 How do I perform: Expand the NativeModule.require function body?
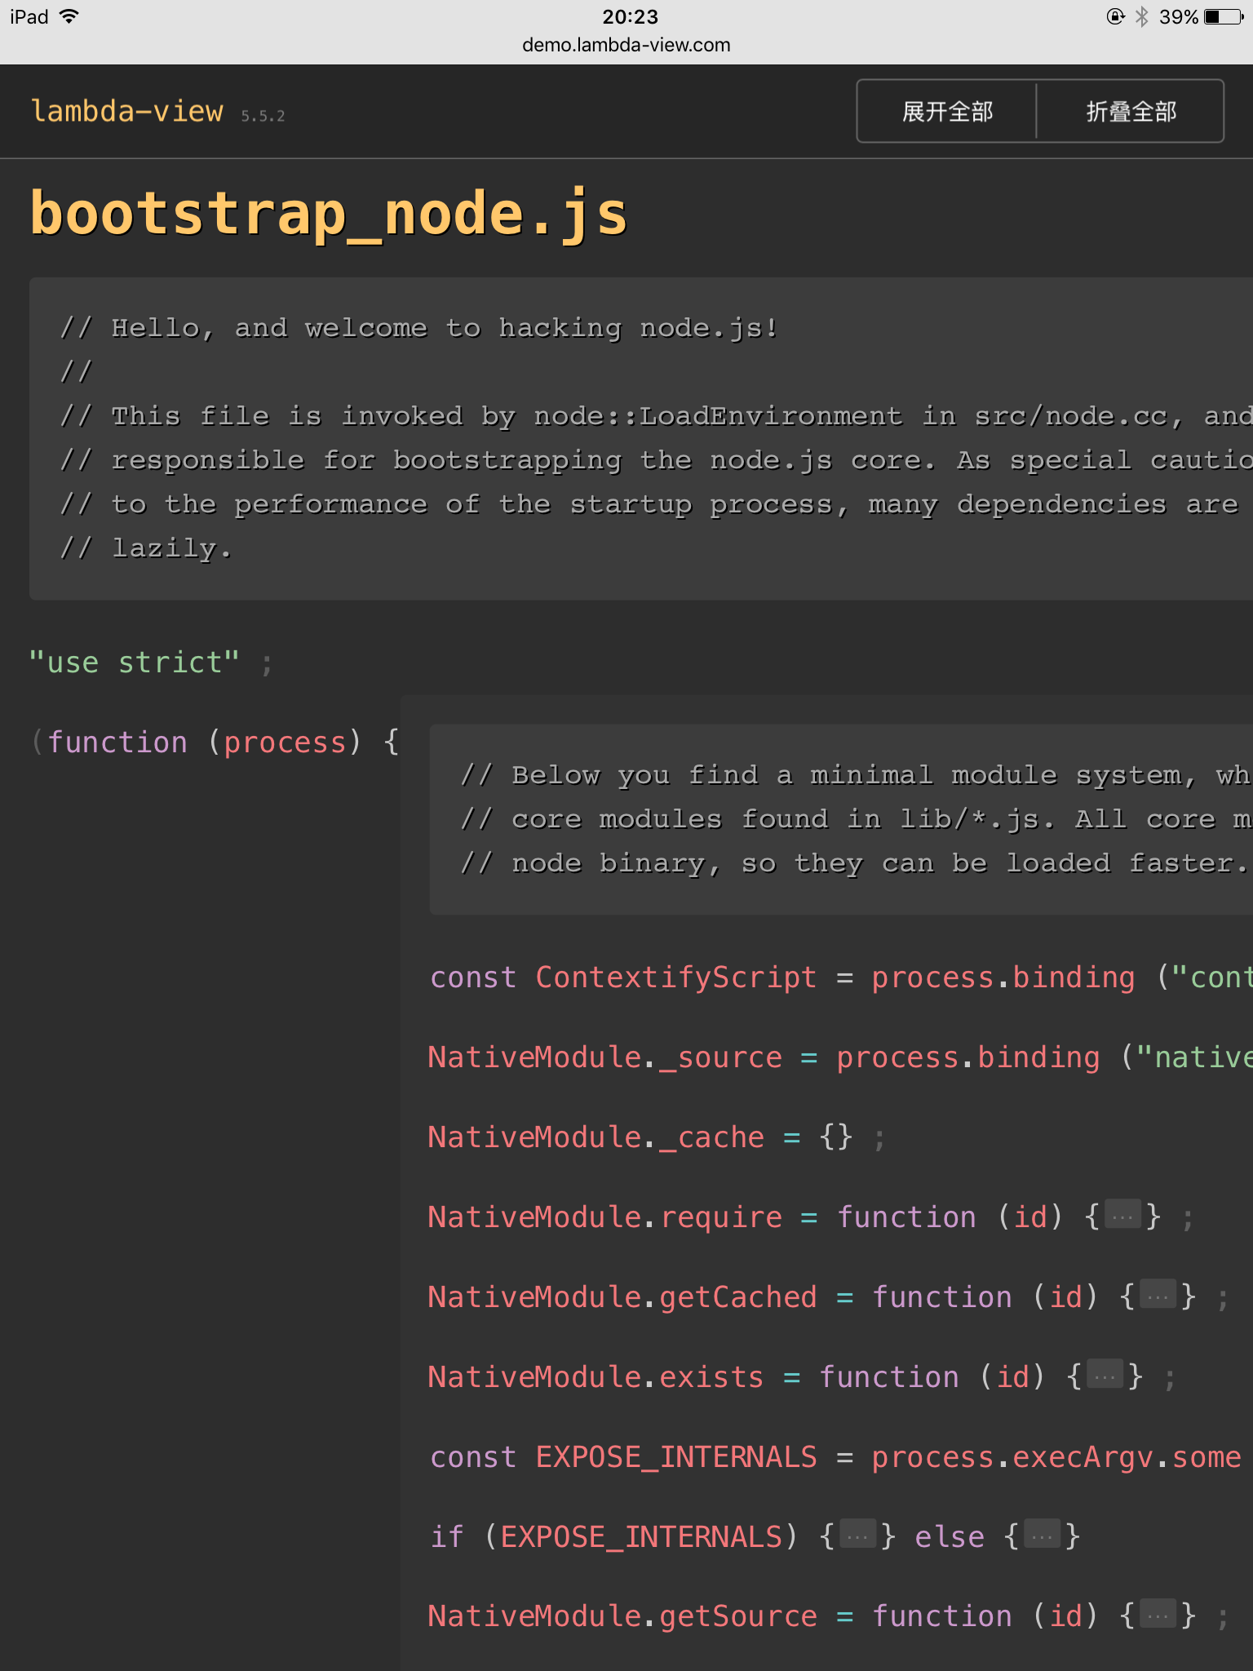pyautogui.click(x=1122, y=1216)
